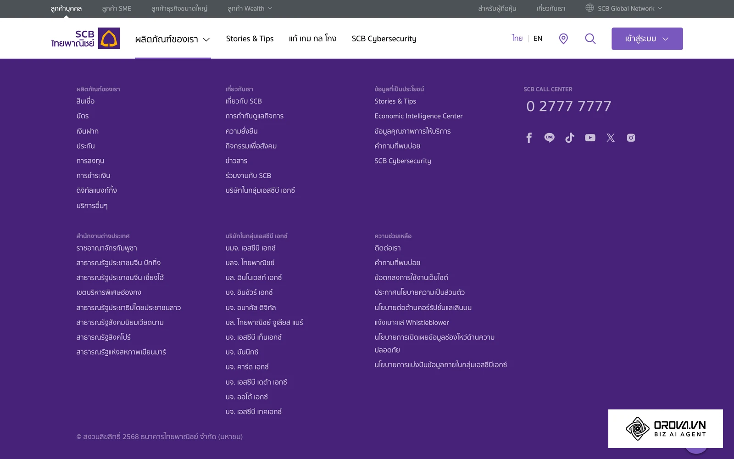The image size is (734, 459).
Task: Open ประกาศนโยบายความเป็นส่วนตัว link
Action: pos(419,292)
